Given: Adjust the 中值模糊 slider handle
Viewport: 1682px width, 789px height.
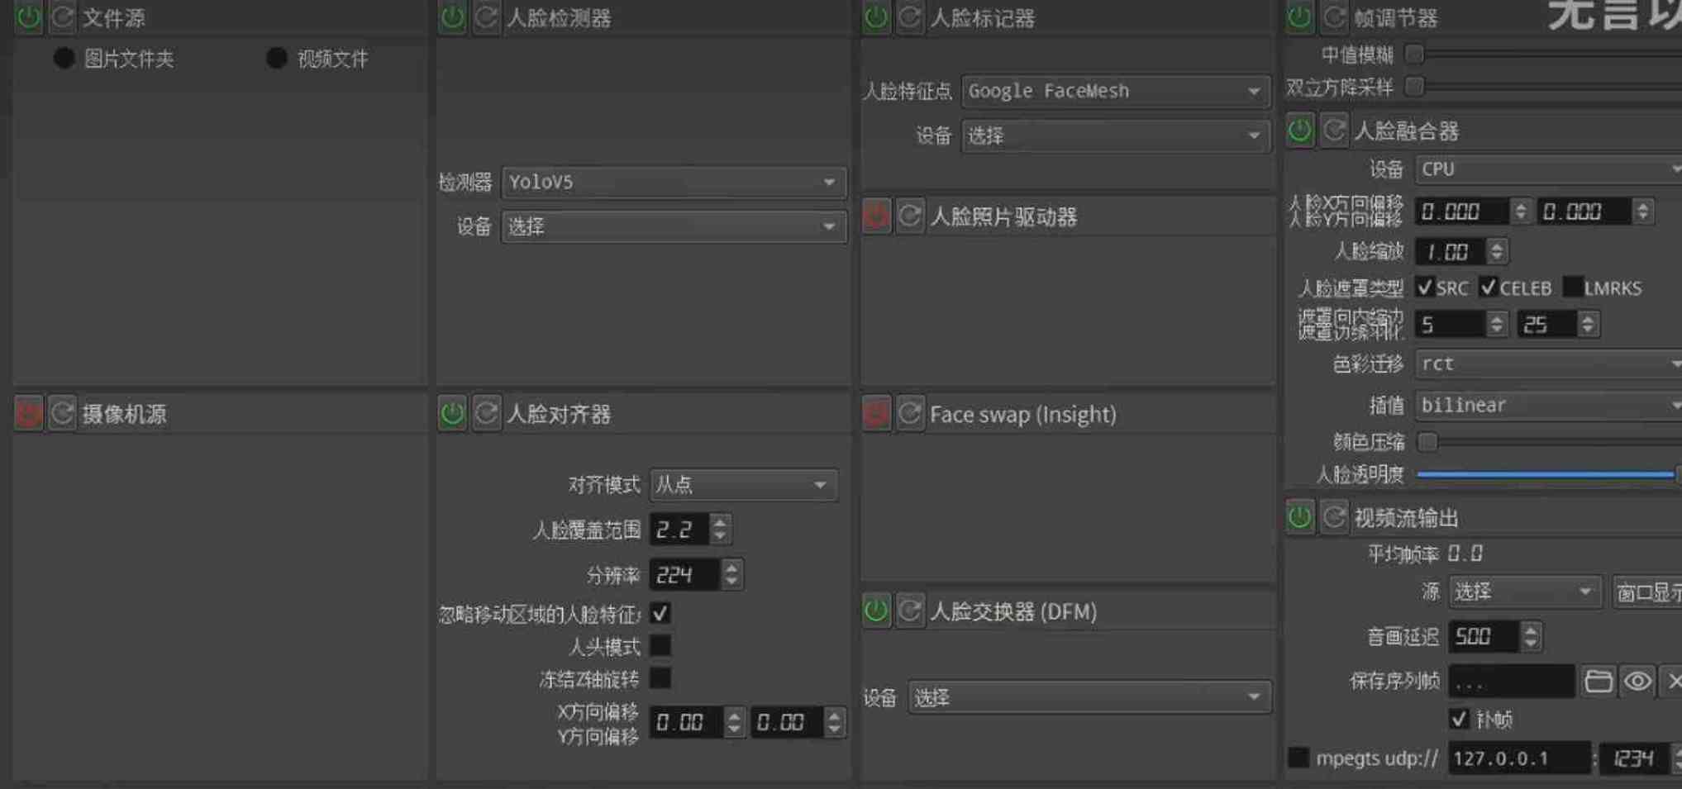Looking at the screenshot, I should [1415, 55].
